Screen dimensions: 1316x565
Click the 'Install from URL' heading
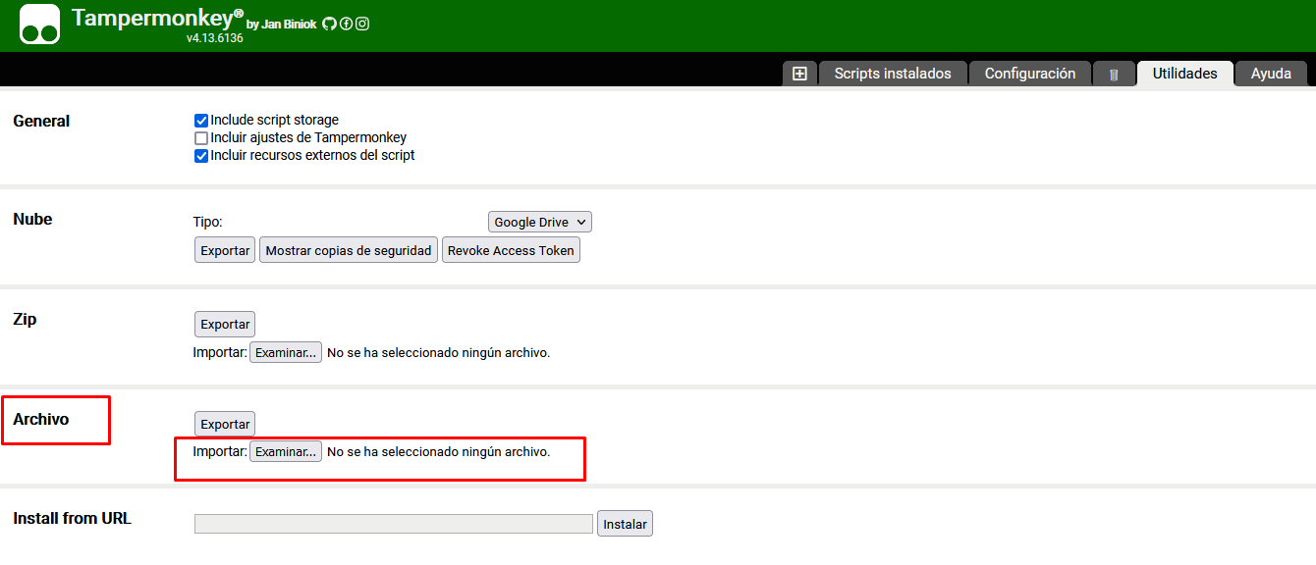click(72, 519)
